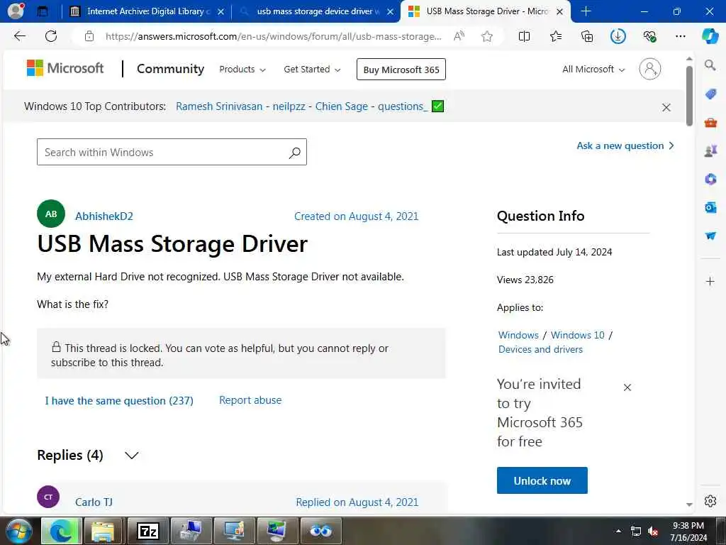The width and height of the screenshot is (726, 545).
Task: Click Community header link
Action: pos(170,69)
